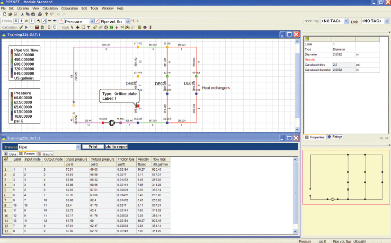Open the Calculation menu
This screenshot has height=243, width=391.
pos(50,8)
